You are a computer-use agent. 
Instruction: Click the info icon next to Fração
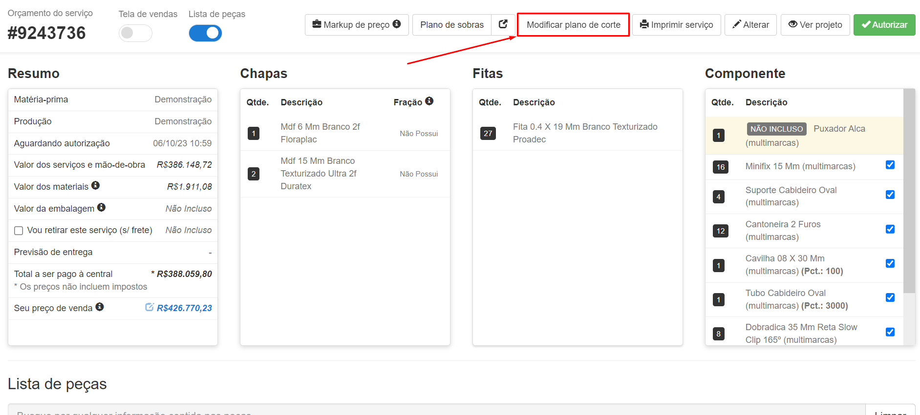tap(429, 101)
